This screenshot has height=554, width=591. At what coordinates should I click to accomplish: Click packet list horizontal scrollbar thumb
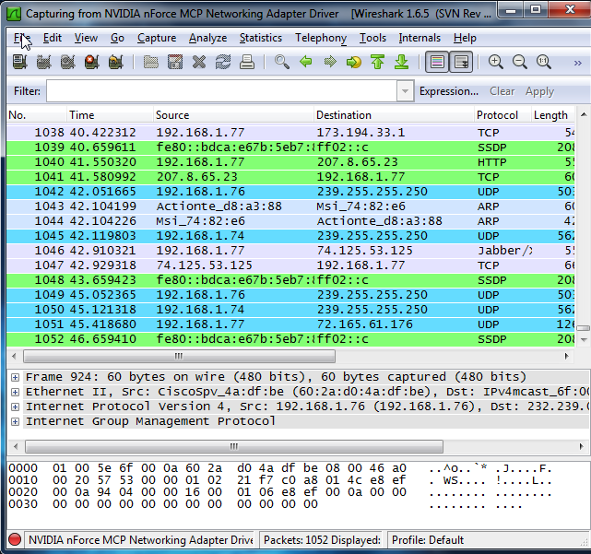(180, 356)
